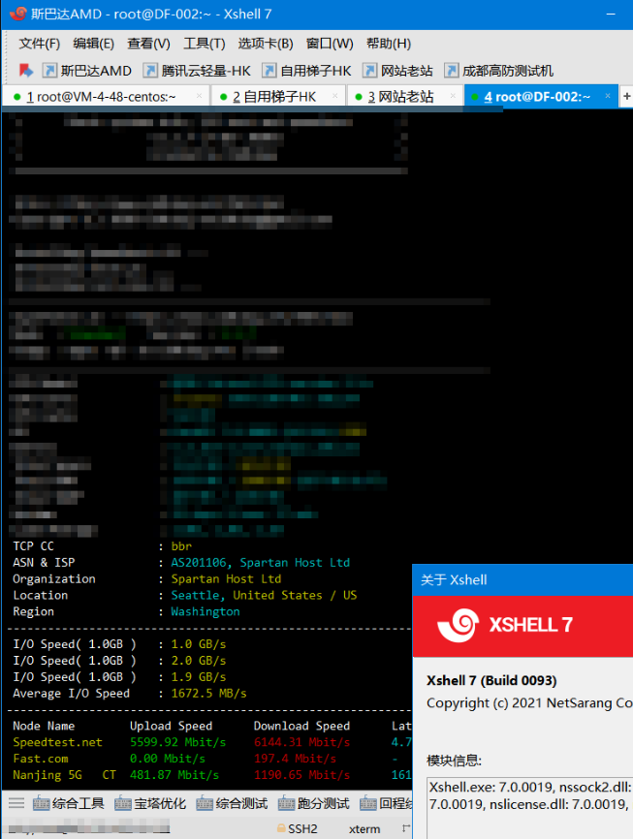Open the 窗口(W) menu
This screenshot has width=633, height=839.
click(x=330, y=44)
